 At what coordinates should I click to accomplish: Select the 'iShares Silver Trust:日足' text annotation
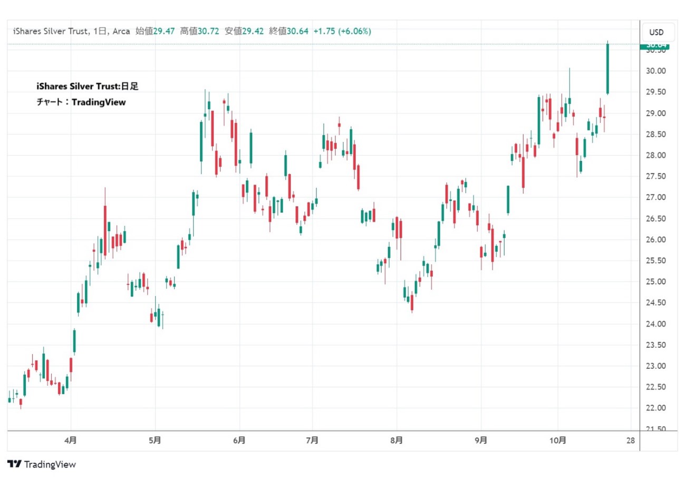point(87,86)
